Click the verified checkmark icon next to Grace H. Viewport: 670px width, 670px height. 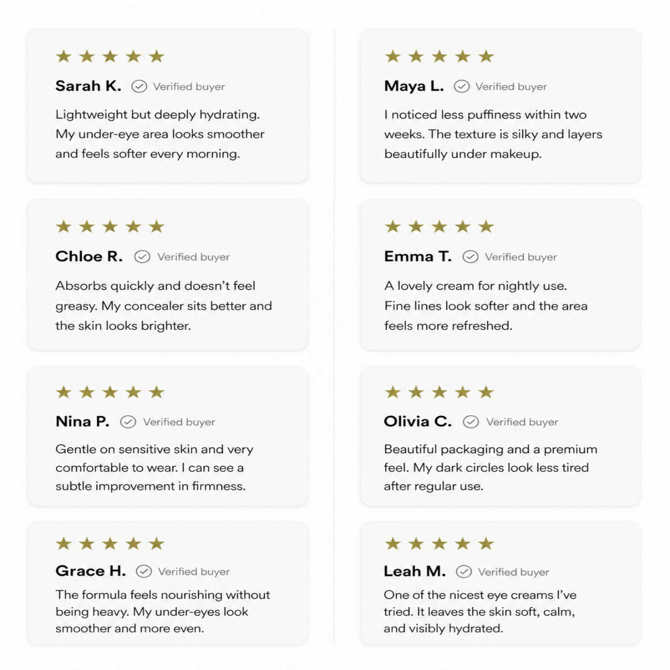coord(144,572)
